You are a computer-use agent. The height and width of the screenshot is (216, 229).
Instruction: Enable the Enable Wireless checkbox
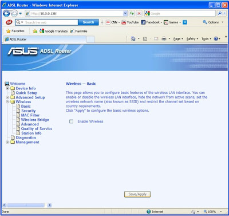click(71, 121)
